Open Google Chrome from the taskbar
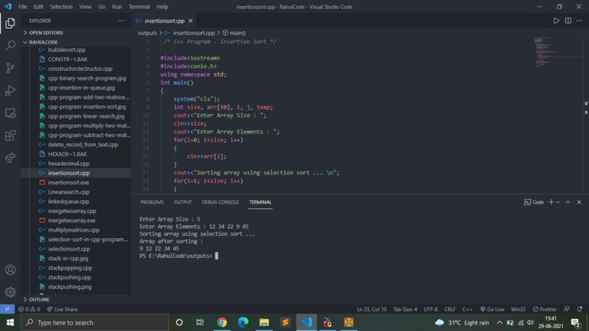This screenshot has height=331, width=589. tap(222, 322)
